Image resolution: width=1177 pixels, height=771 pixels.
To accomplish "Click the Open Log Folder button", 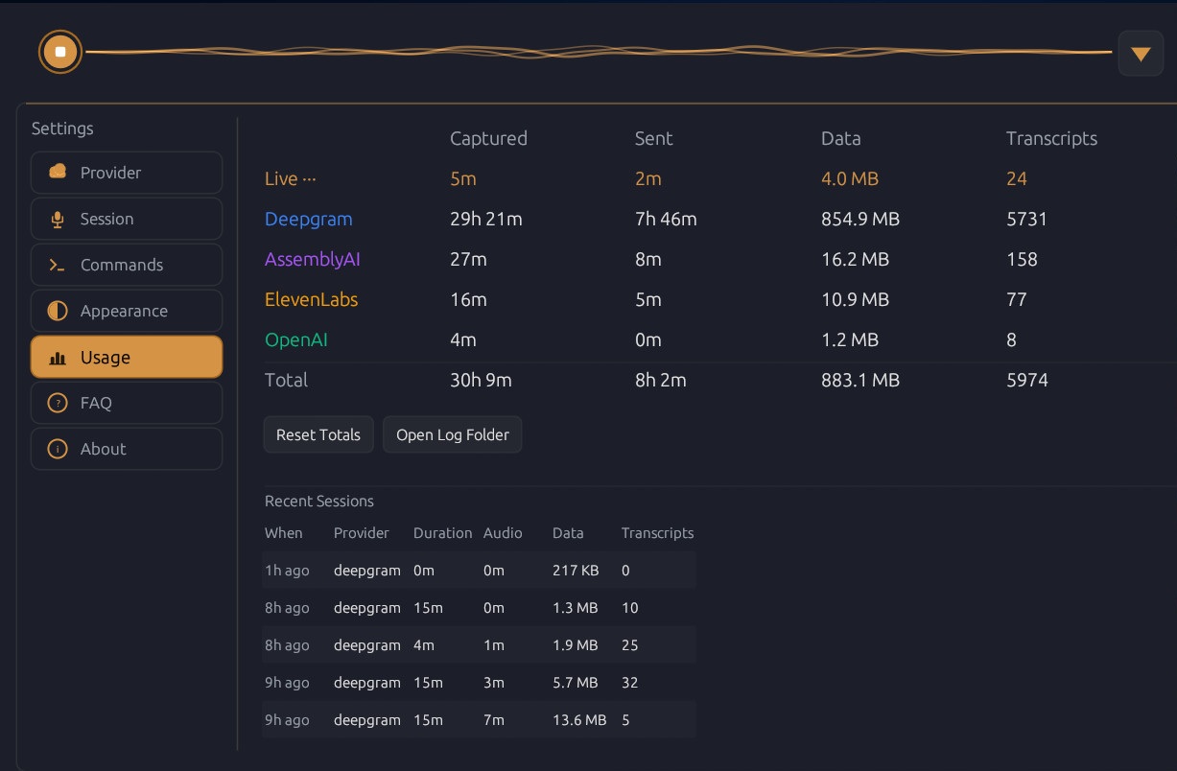I will (452, 434).
